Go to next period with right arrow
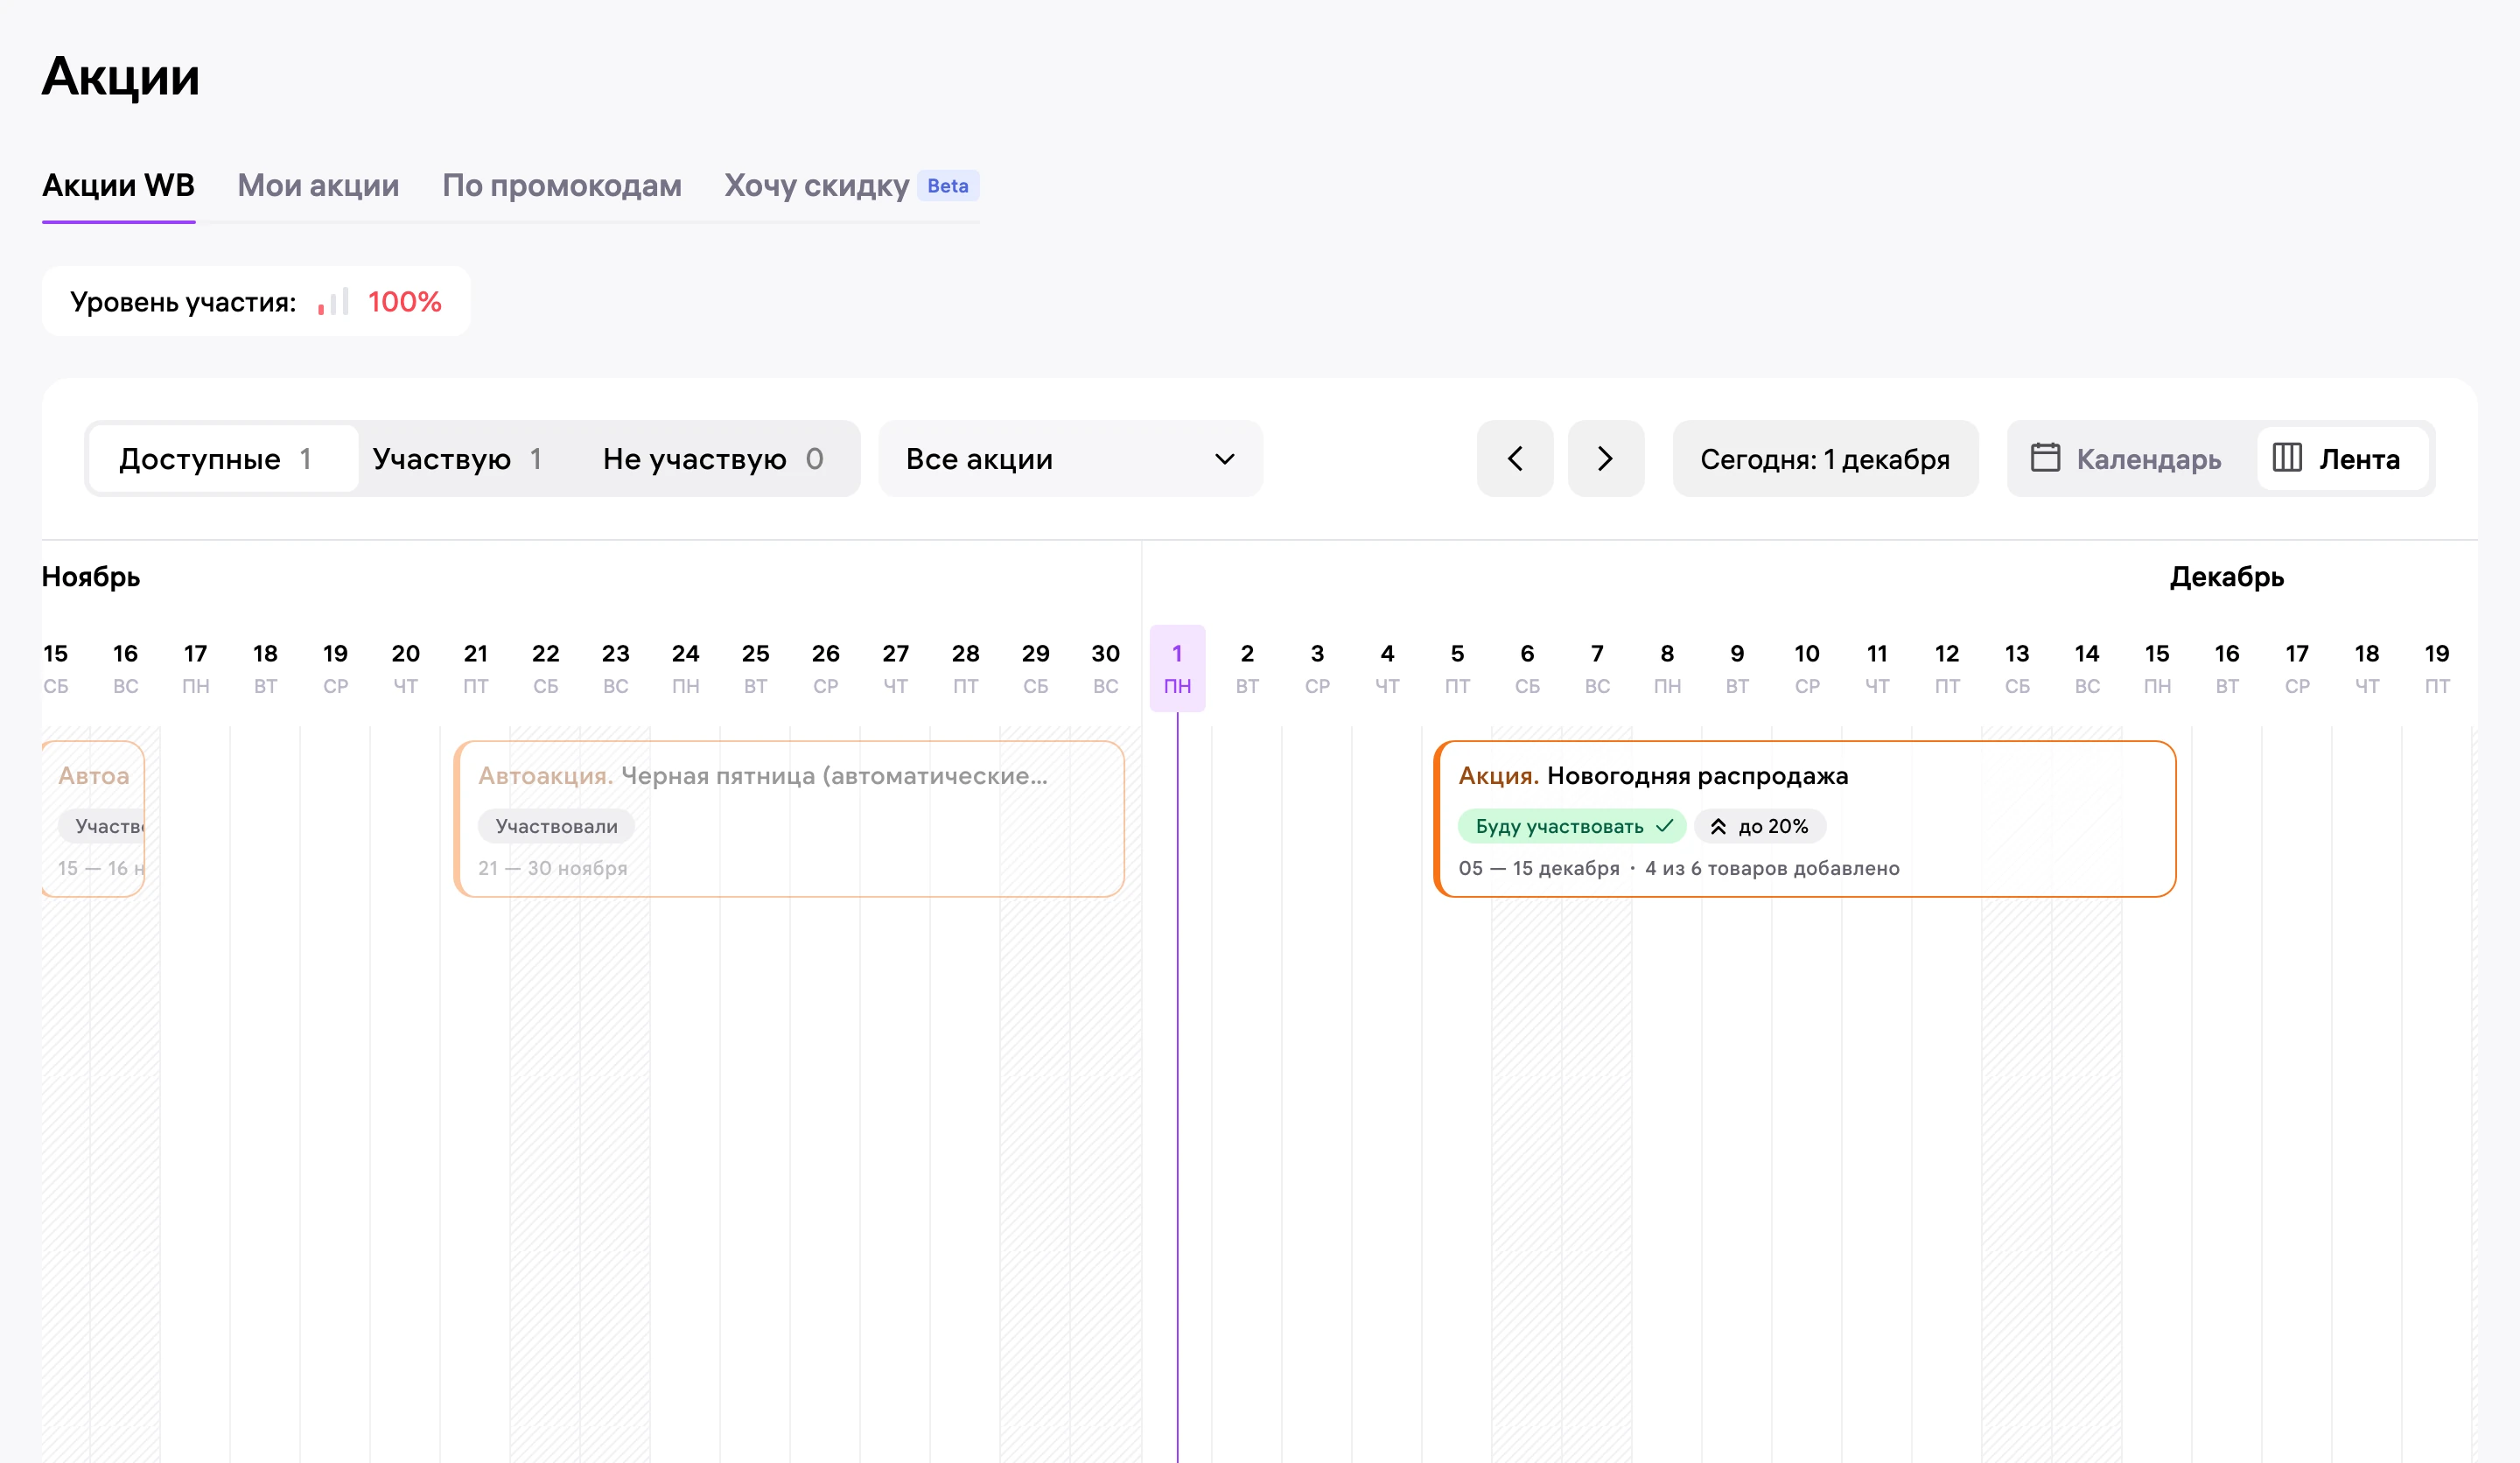Screen dimensions: 2520x1463 coord(1606,459)
